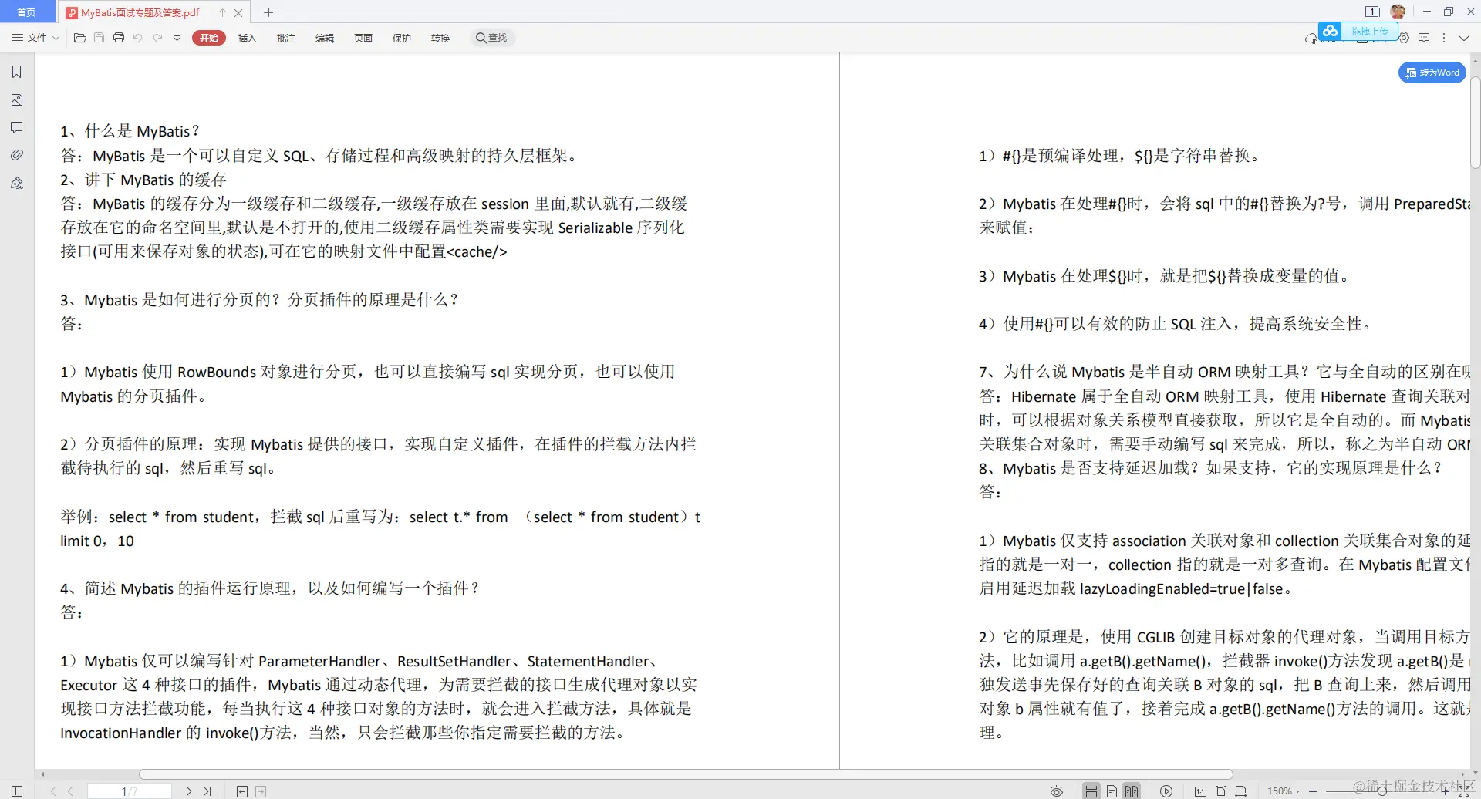Click the redo arrow icon
Screen dimensions: 1481x799
(157, 38)
